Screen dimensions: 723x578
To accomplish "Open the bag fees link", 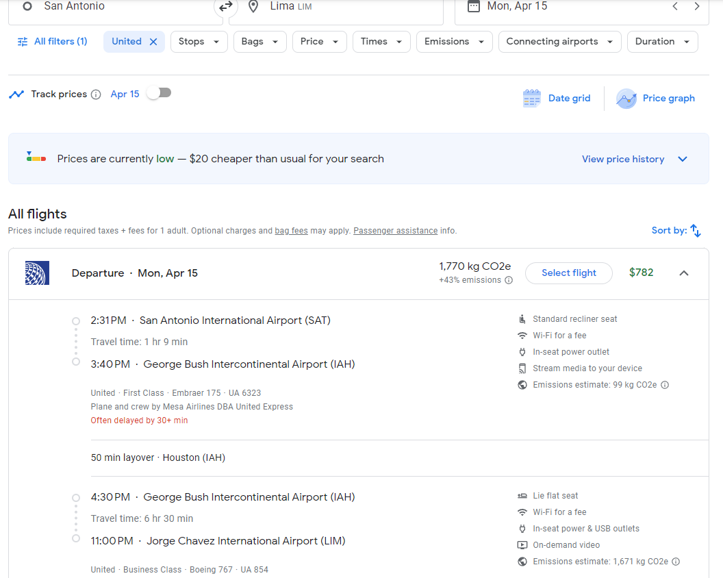I will (291, 231).
